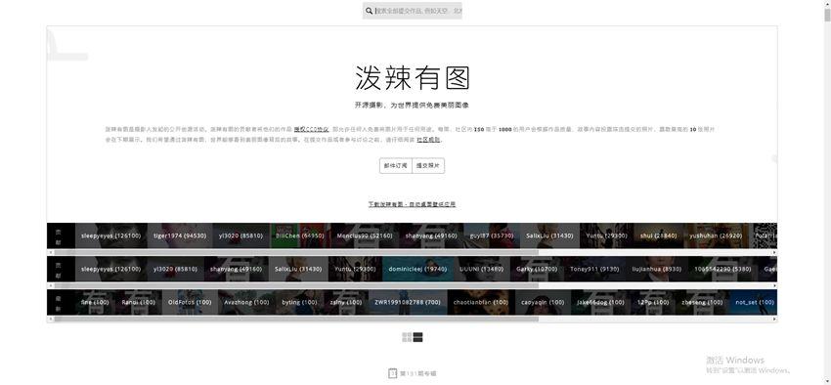Open contributor guyl87 (35730)
Viewport: 831px width, 385px height.
point(492,235)
